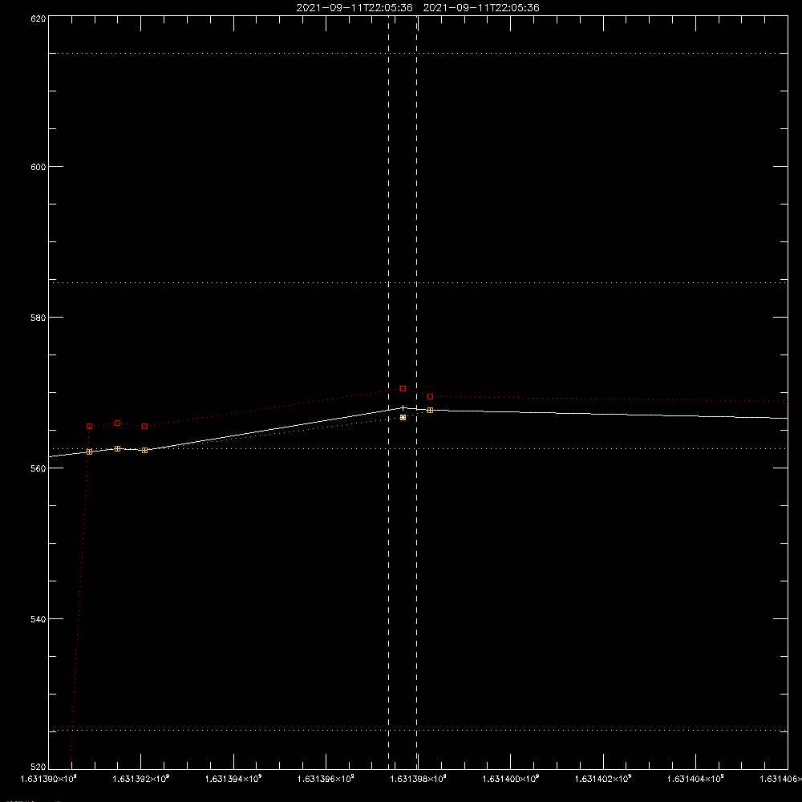Click the 540 label on the y-axis
Screen dimensions: 802x802
click(38, 619)
